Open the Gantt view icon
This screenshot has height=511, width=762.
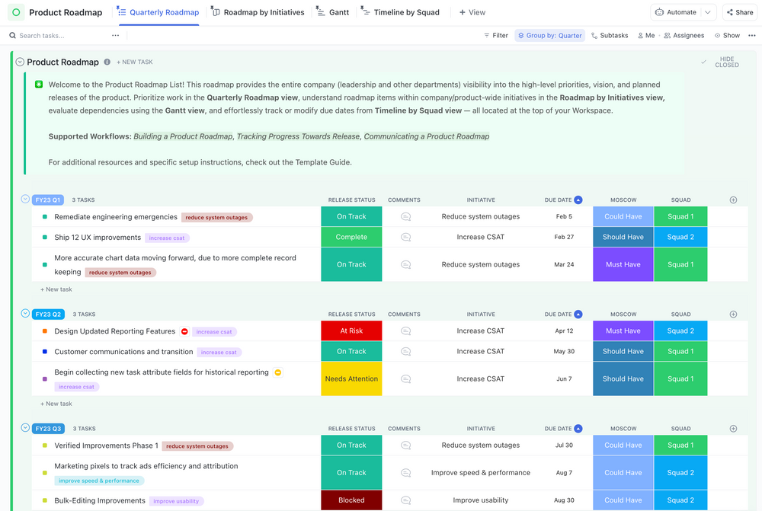[322, 12]
